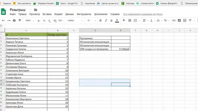Go to Sheets home via green logo
This screenshot has width=198, height=111.
(3, 12)
